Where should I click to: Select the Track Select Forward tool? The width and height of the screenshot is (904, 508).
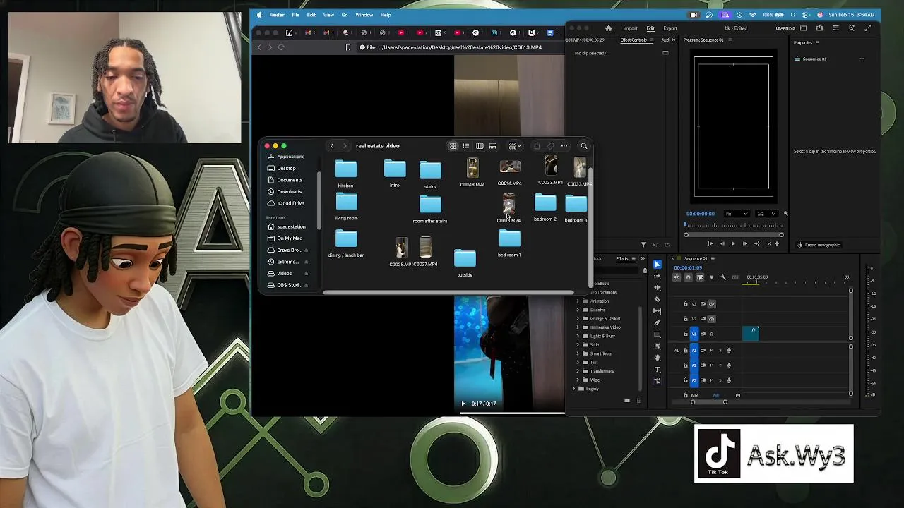point(658,276)
